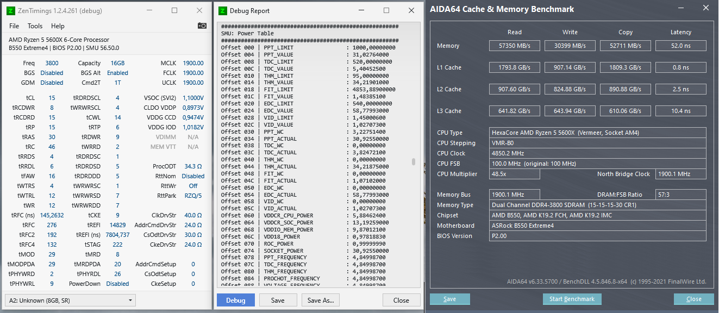This screenshot has width=719, height=313.
Task: Click Memory Copy value 52711 MB/s
Action: (x=626, y=46)
